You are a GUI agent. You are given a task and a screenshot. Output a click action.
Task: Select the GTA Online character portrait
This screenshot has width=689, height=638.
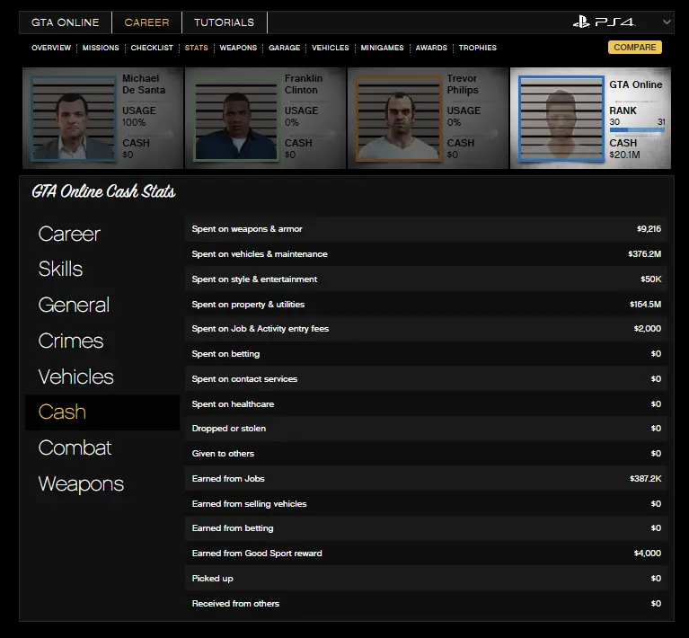pyautogui.click(x=561, y=119)
